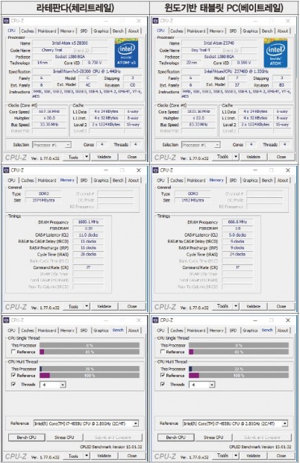The height and width of the screenshot is (463, 300).
Task: Expand Tools arrow in Bay Trail-T CPU window
Action: point(236,157)
